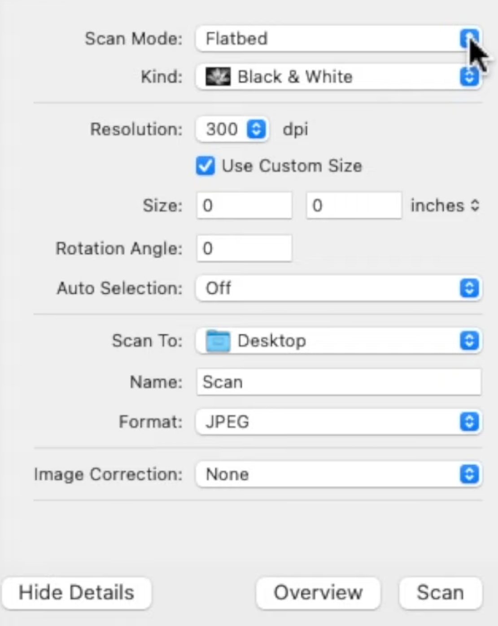498x626 pixels.
Task: Click the Auto Selection stepper arrows
Action: tap(468, 288)
